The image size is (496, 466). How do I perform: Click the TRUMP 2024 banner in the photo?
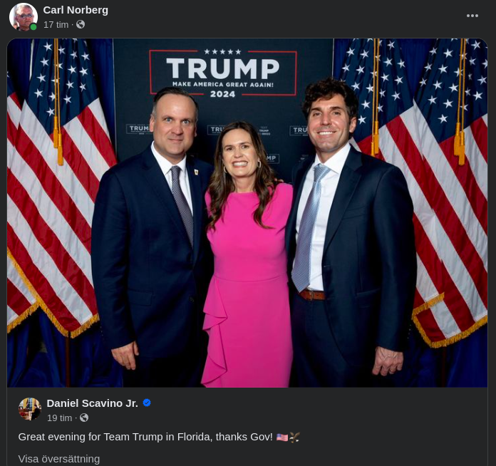(x=222, y=73)
